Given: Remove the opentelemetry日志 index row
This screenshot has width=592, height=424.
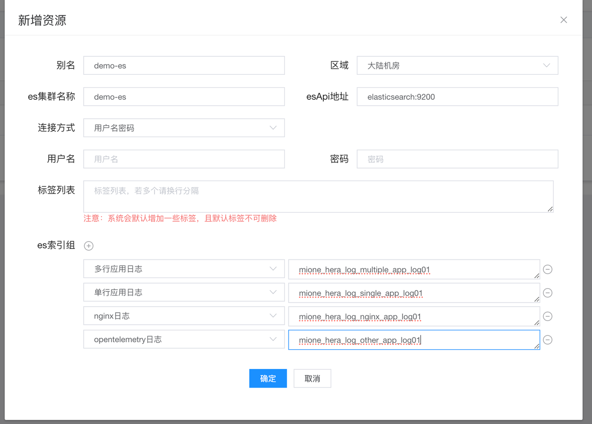Looking at the screenshot, I should (x=548, y=340).
